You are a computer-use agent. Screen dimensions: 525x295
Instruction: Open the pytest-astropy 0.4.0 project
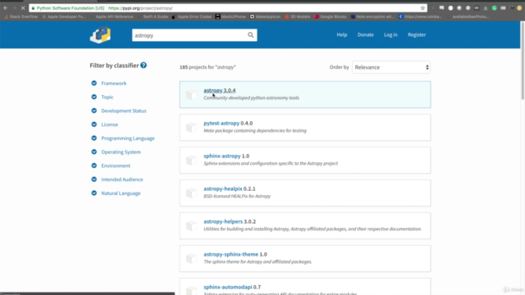click(228, 123)
